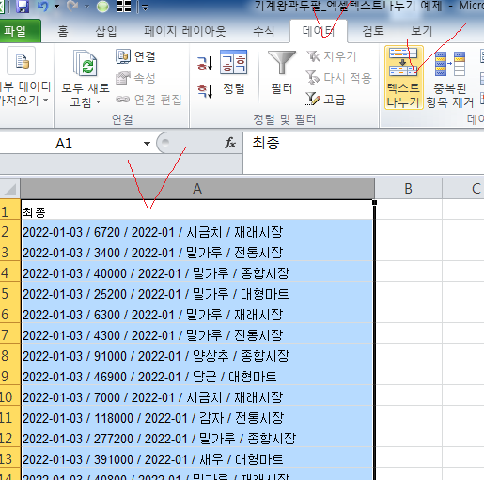Screen dimensions: 484x480
Task: Open the Name Box dropdown arrow
Action: [x=147, y=144]
